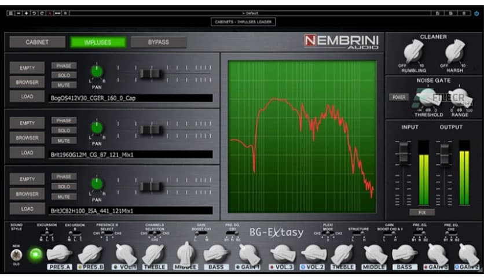Click the Brit1960G12M_CG_87_121_Mix1 file name field
Screen dimensions: 484x280
pos(131,154)
